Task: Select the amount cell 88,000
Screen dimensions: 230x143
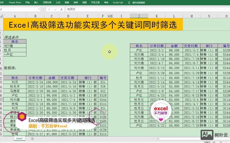Action: pos(174,78)
